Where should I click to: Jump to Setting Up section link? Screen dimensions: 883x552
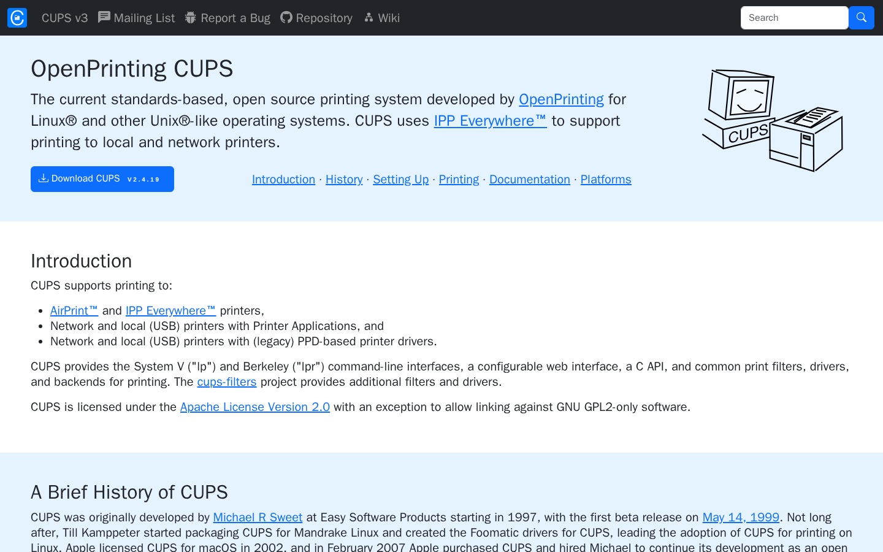(401, 179)
